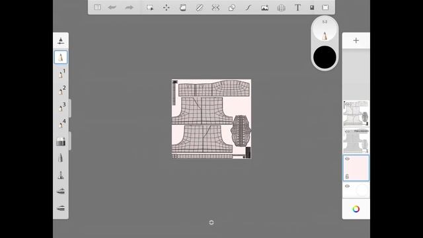Pick the ballpoint pen brush
Screen dimensions: 423x238
tap(61, 158)
